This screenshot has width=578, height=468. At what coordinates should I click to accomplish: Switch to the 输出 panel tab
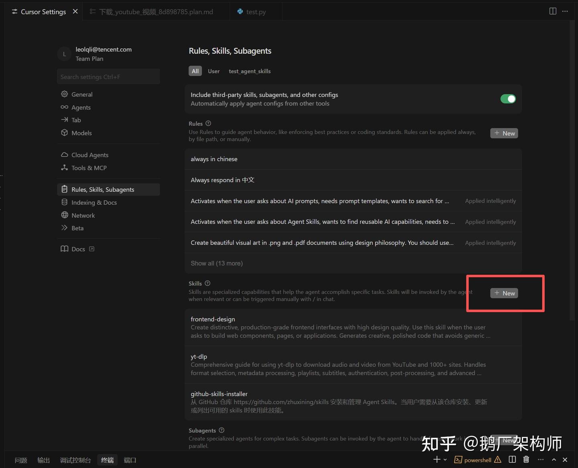point(43,460)
